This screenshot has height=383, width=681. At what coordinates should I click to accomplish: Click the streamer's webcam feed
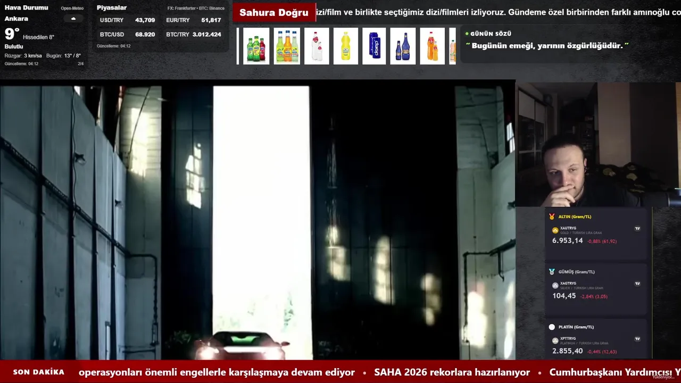click(x=598, y=144)
